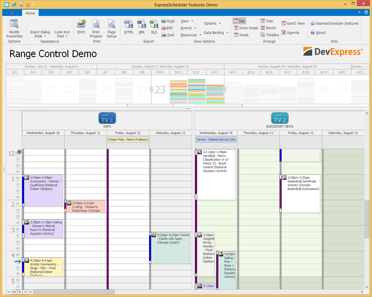
Task: Export schedule to HTML
Action: point(129,27)
